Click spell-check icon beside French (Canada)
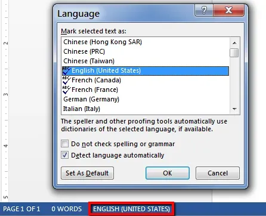266x216 pixels. [66, 80]
